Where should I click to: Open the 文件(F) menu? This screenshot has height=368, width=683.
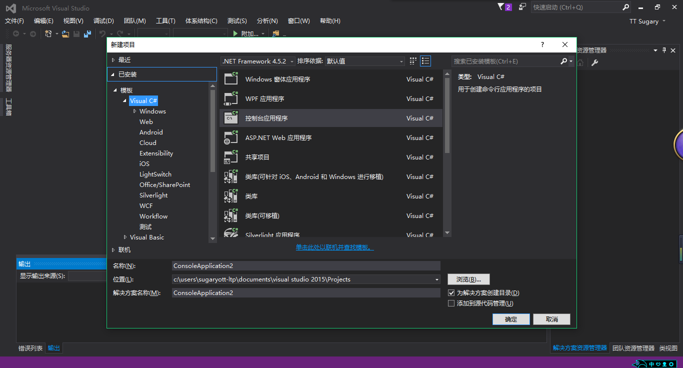(x=14, y=20)
